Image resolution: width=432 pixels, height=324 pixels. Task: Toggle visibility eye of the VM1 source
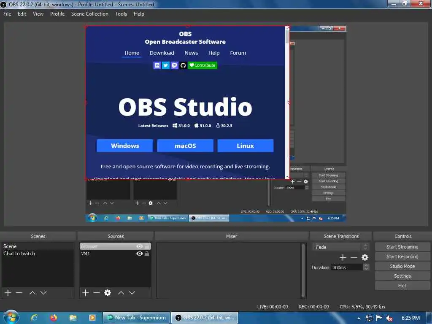tap(139, 254)
